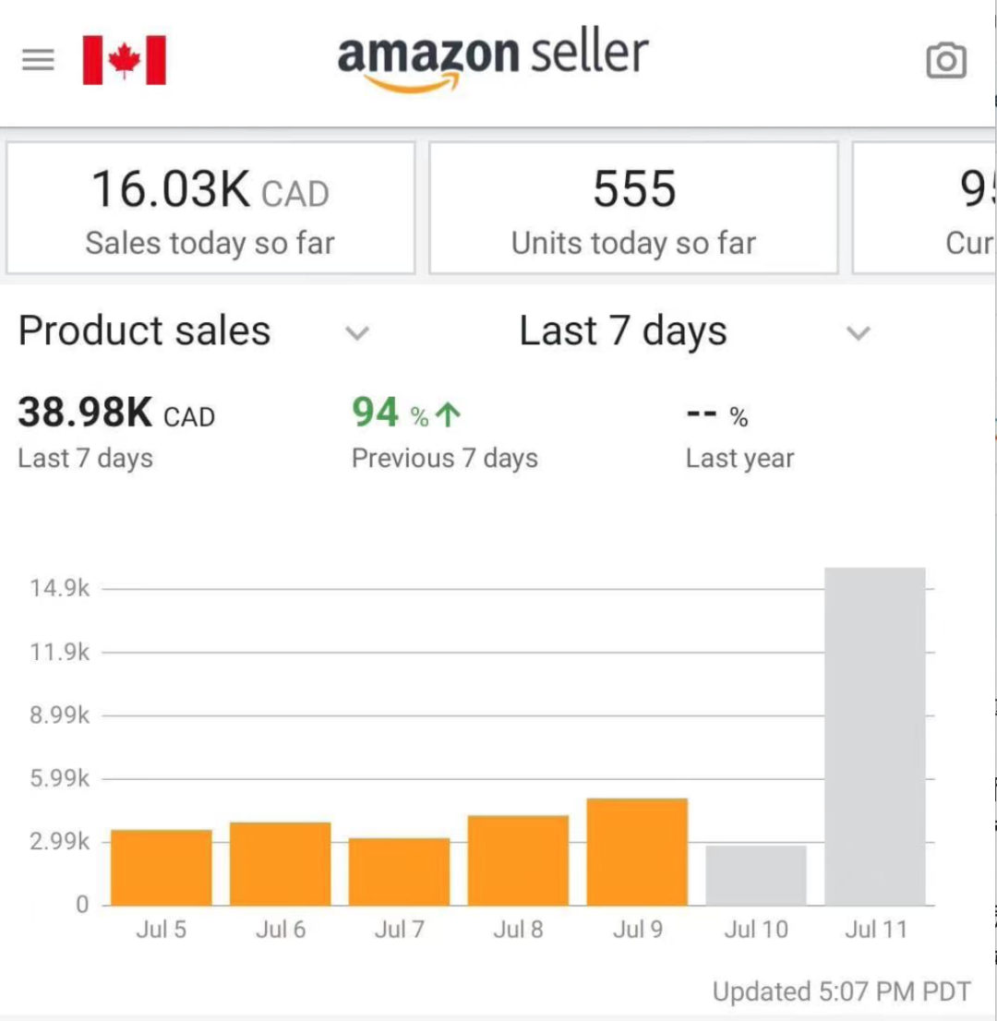The width and height of the screenshot is (997, 1021).
Task: Select the Jul 5 orange bar
Action: click(162, 868)
